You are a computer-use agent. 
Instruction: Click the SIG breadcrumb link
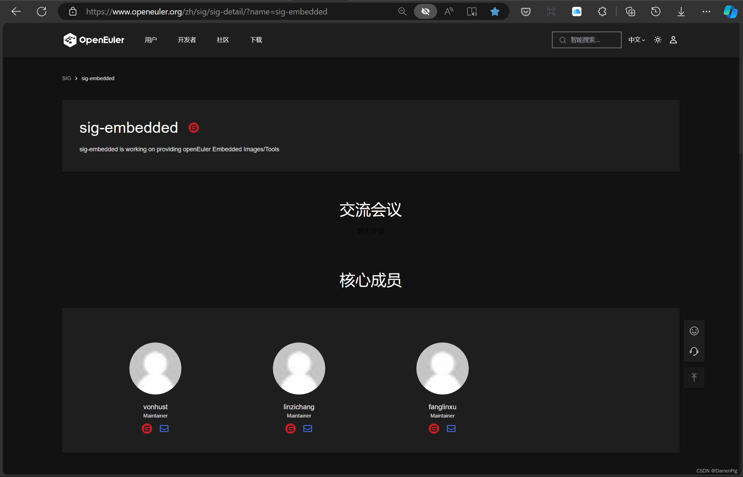tap(66, 78)
